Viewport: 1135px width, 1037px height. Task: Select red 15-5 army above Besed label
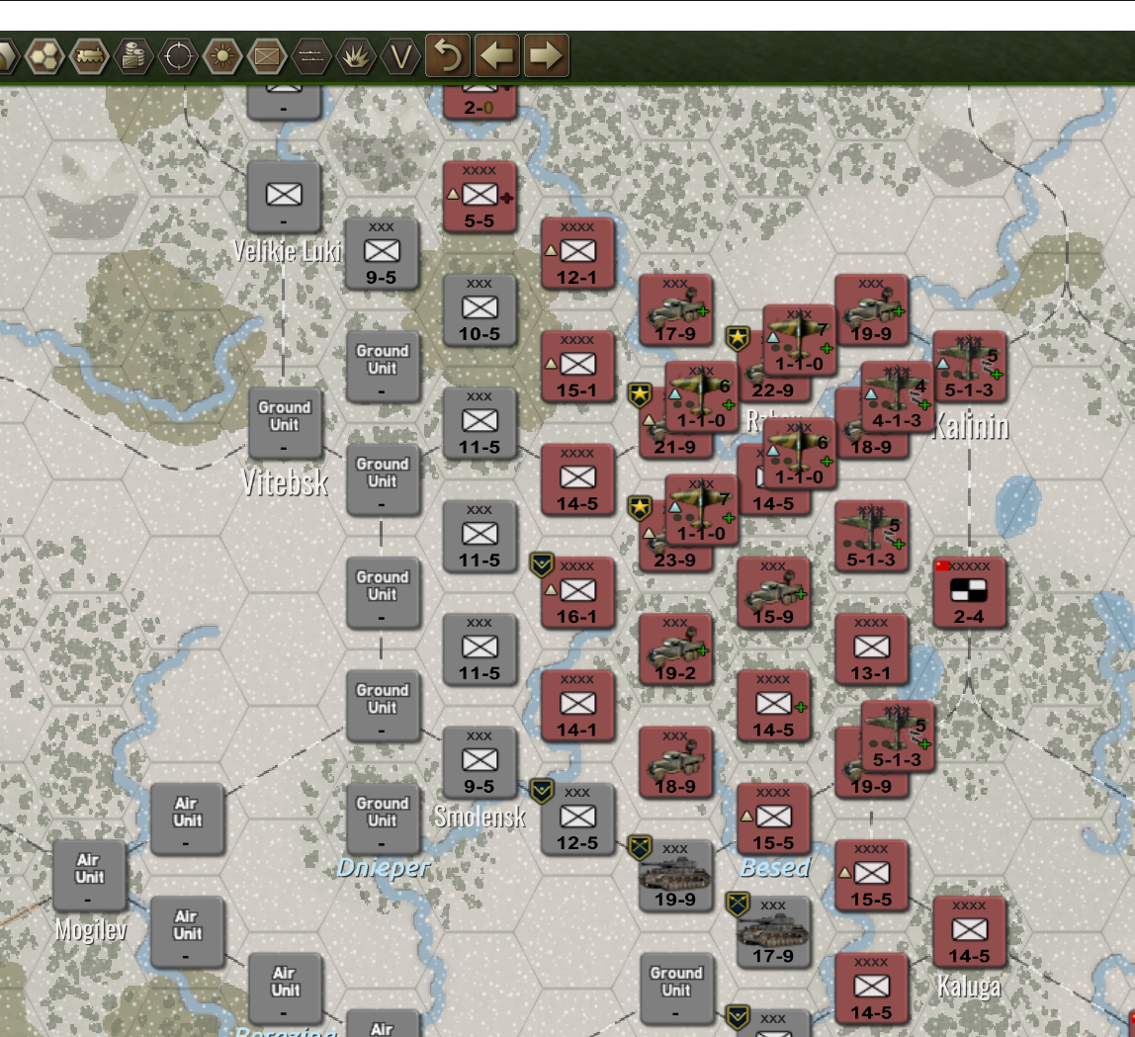tap(774, 819)
